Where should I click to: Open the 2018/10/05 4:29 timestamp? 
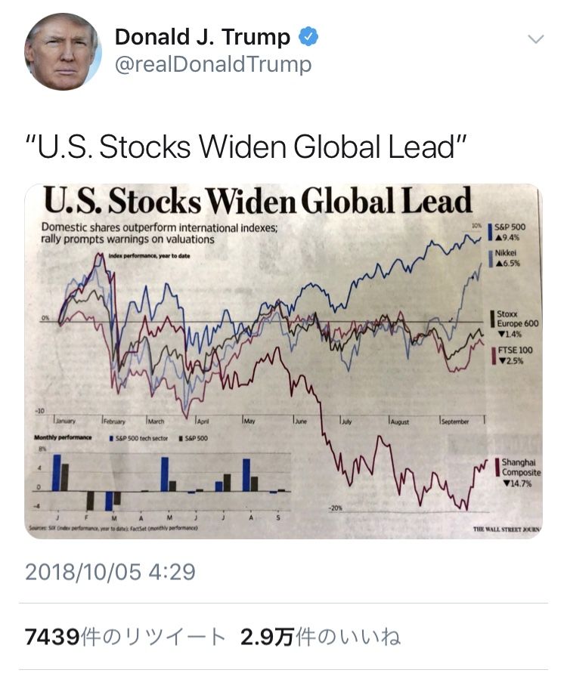click(x=110, y=571)
